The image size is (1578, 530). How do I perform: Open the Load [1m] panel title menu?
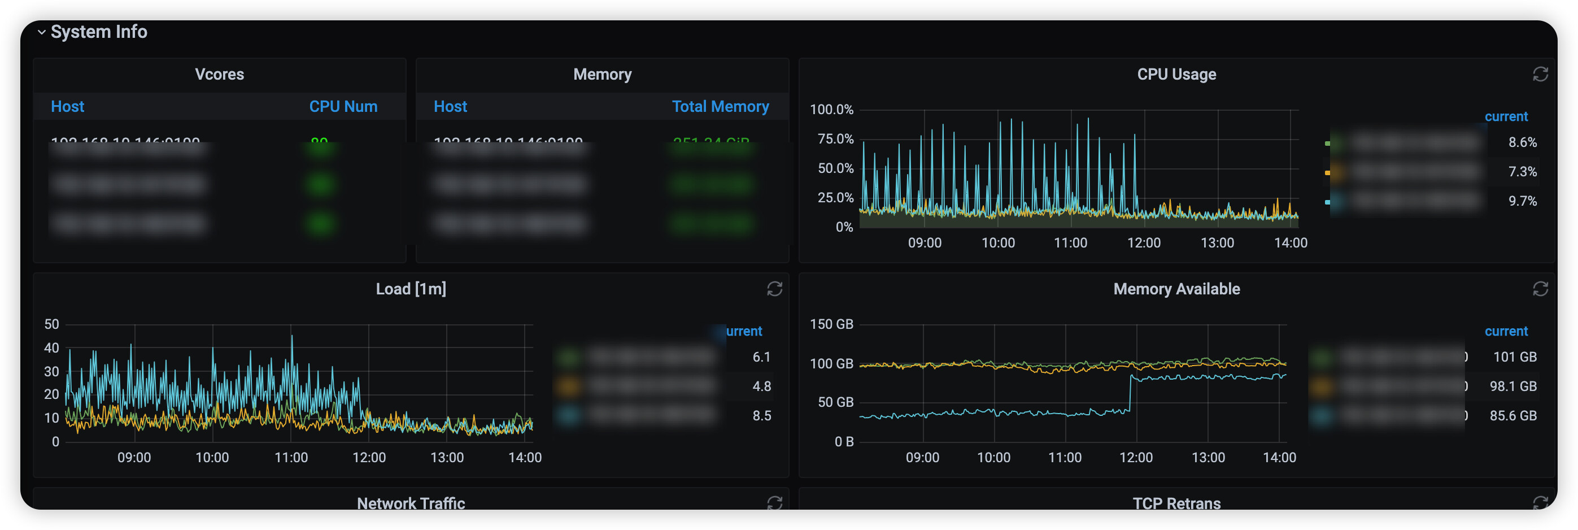[x=411, y=289]
